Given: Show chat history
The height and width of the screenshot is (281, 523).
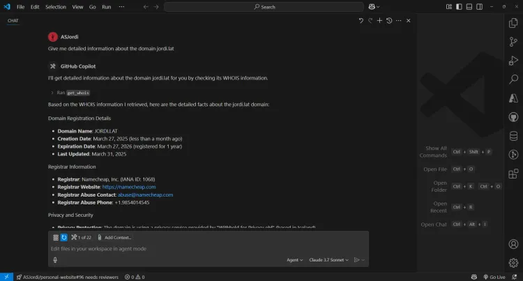Looking at the screenshot, I should (x=389, y=21).
